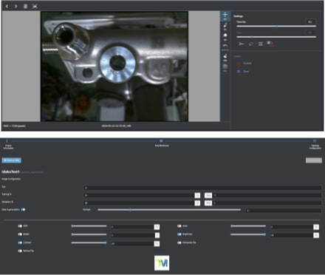Image resolution: width=325 pixels, height=275 pixels.
Task: Click the TM logo at the bottom
Action: point(162,263)
